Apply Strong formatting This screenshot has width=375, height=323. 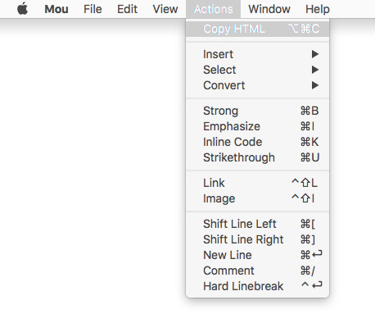257,111
